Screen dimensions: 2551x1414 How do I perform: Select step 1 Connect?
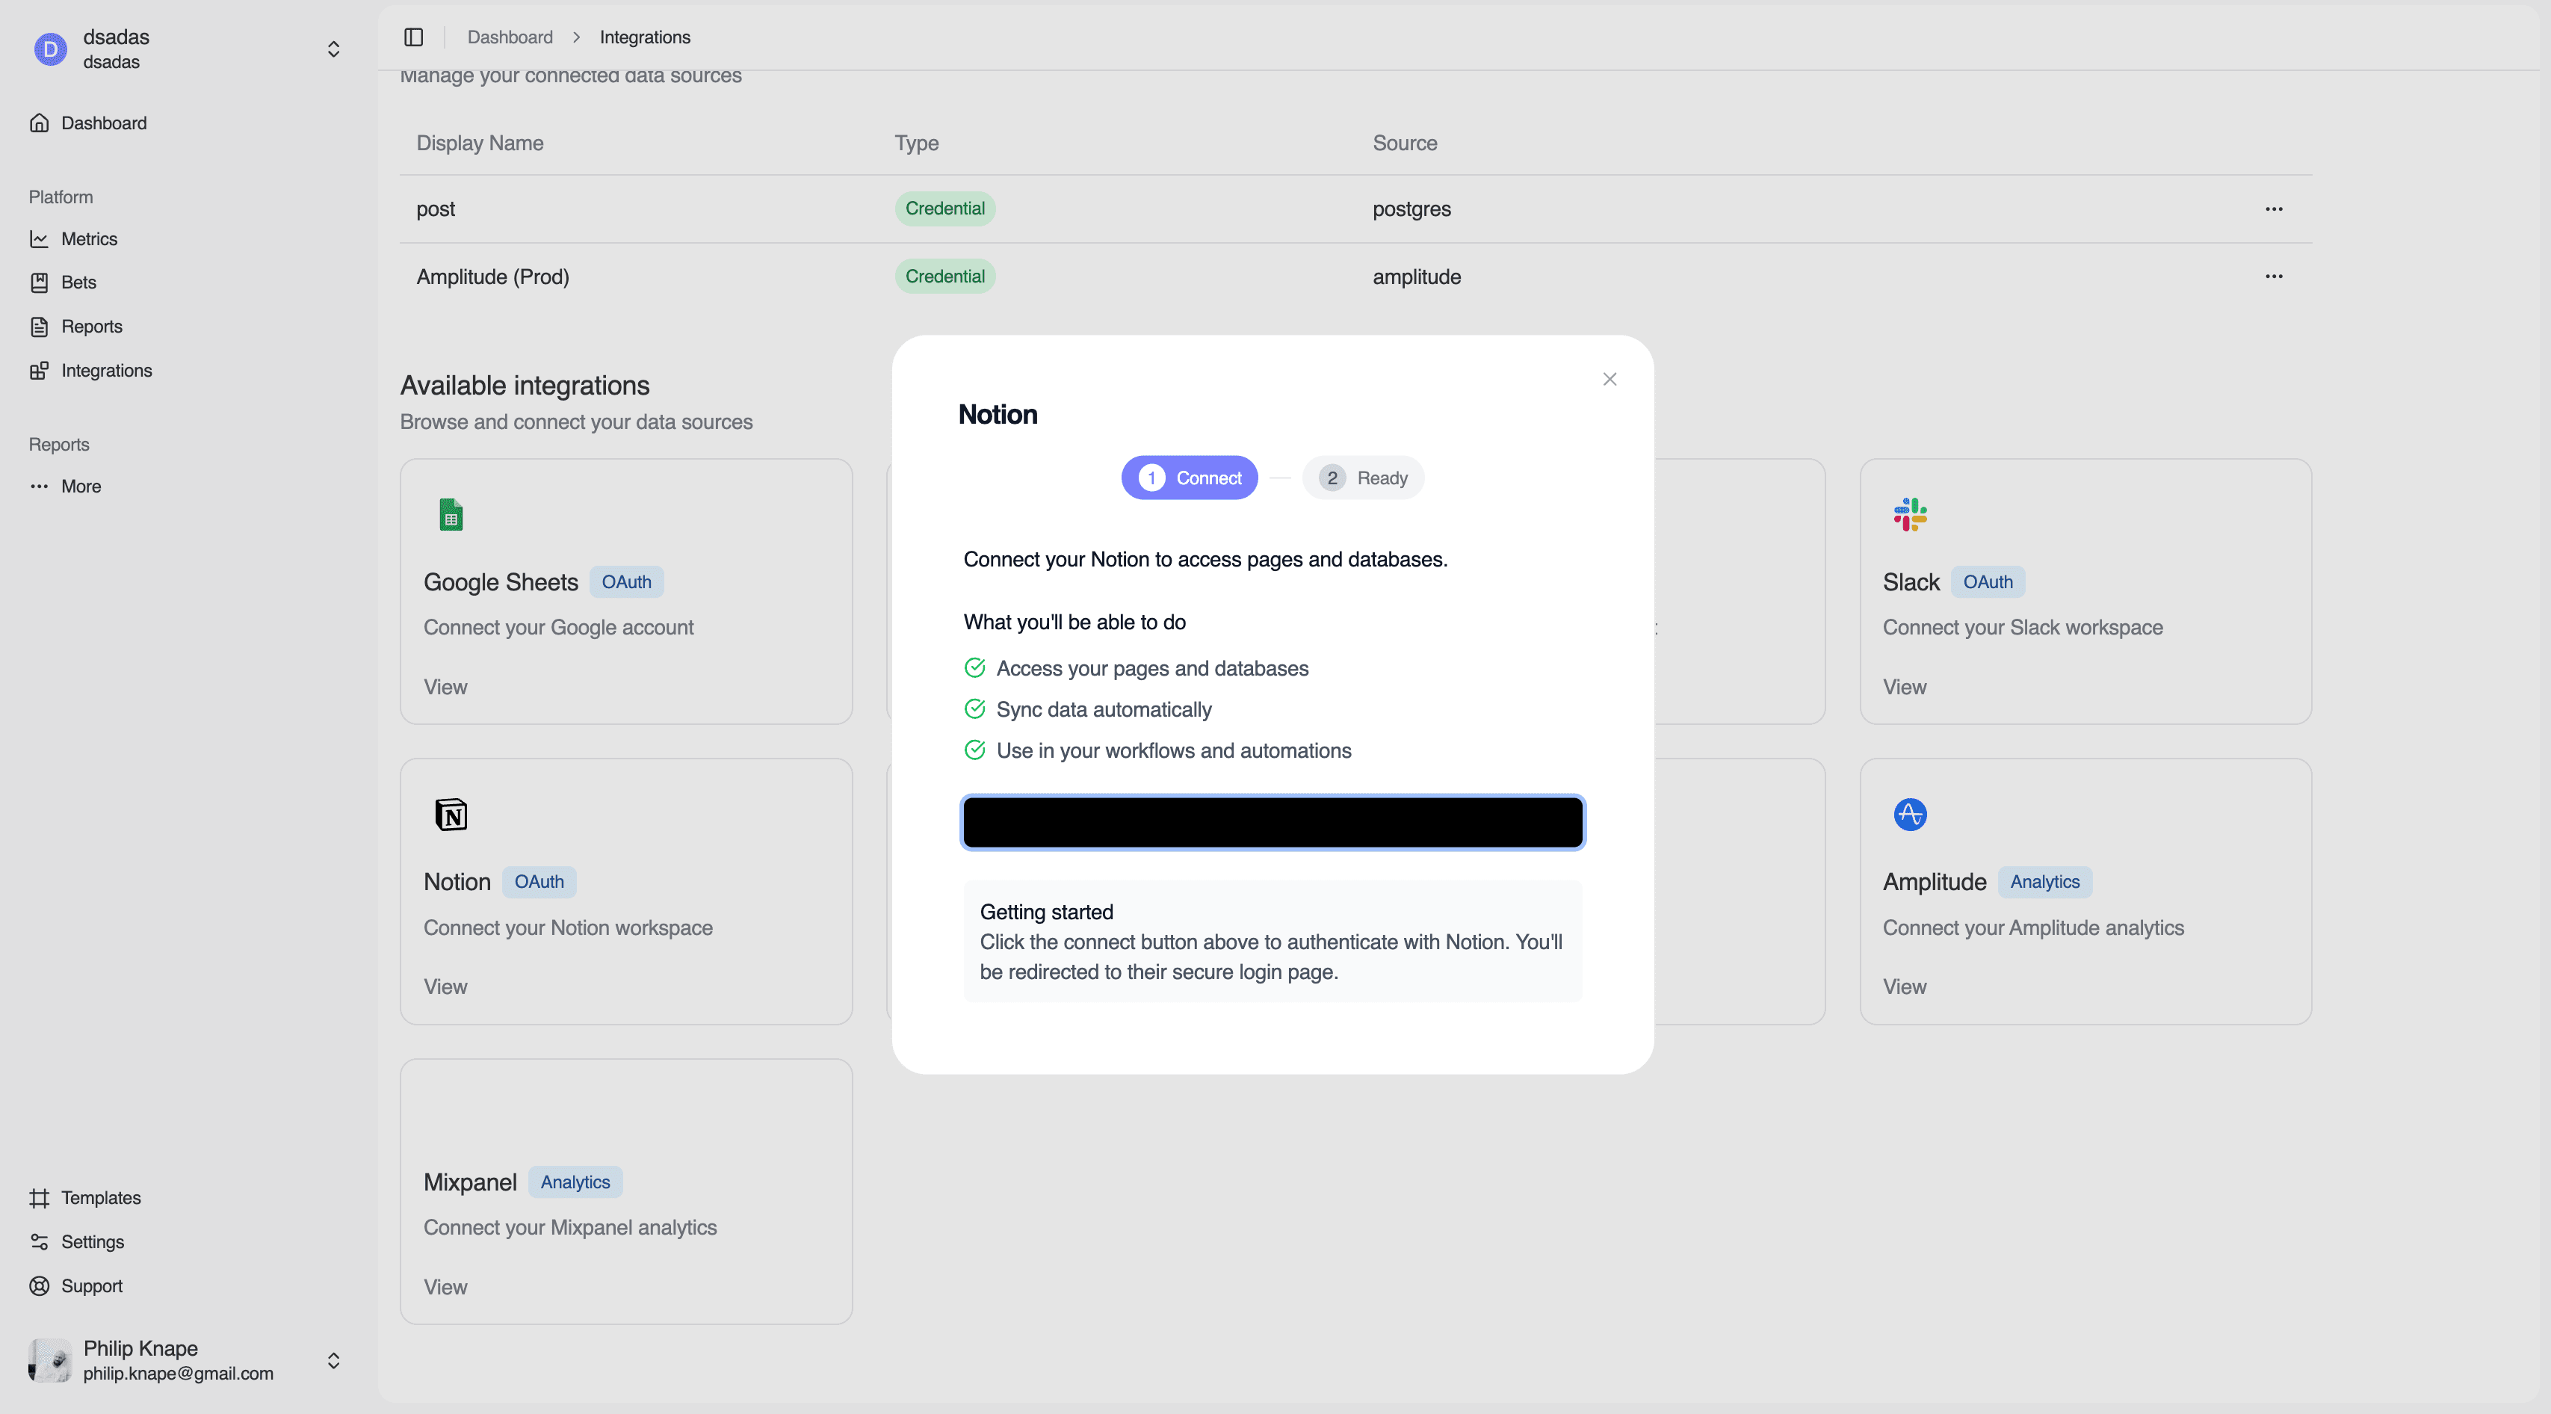coord(1190,478)
